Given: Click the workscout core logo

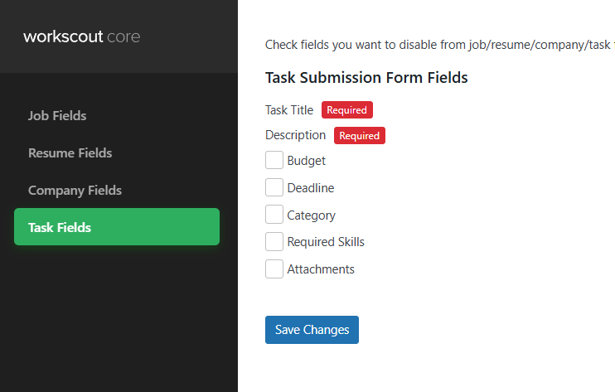Looking at the screenshot, I should [81, 36].
